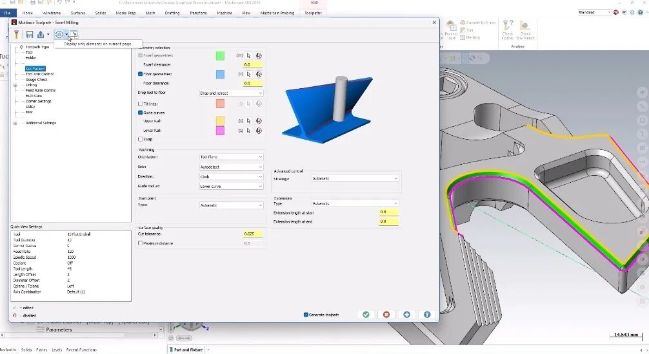649x354 pixels.
Task: Click the blue plus apply icon
Action: pos(406,315)
